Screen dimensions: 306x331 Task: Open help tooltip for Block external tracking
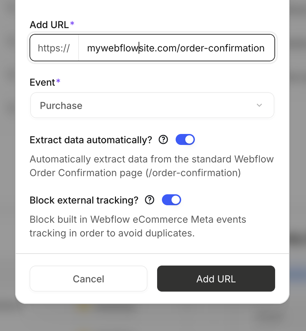click(x=150, y=200)
